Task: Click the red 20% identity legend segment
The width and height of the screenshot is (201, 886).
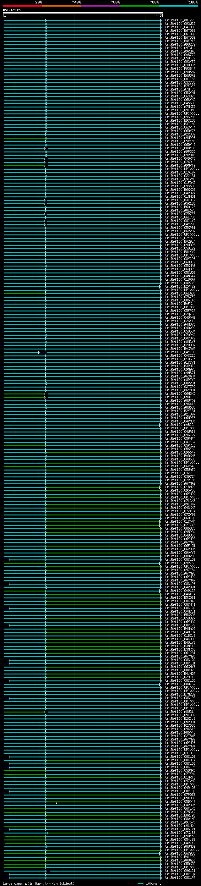Action: (22, 6)
